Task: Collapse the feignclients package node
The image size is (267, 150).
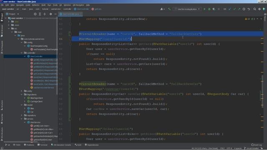Action: (22, 95)
